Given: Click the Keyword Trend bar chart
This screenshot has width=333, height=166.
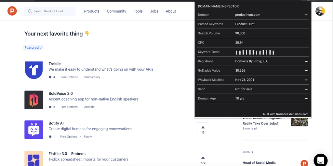Looking at the screenshot, I should coord(255,52).
